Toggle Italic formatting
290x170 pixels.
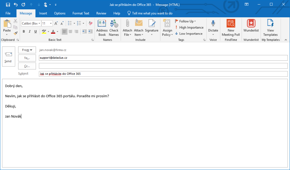(x=29, y=32)
